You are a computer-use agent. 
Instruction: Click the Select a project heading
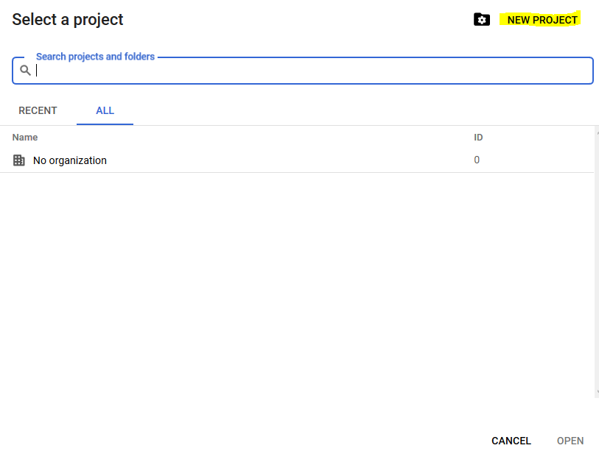pyautogui.click(x=68, y=19)
